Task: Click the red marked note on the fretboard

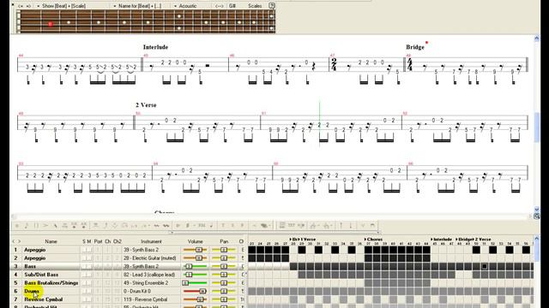Action: pos(50,24)
